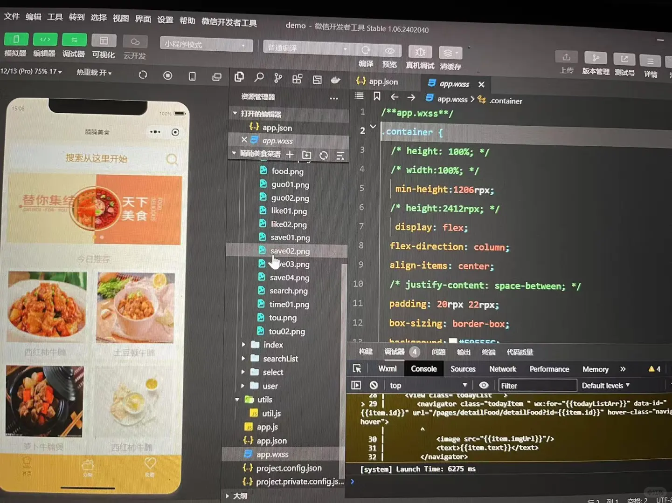Expand the 大纲 outline section
This screenshot has width=672, height=503.
[x=228, y=496]
